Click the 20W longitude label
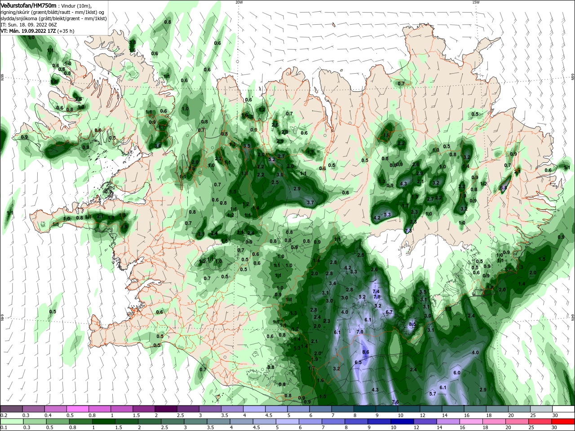Screen dimensions: 575x431 (239, 2)
